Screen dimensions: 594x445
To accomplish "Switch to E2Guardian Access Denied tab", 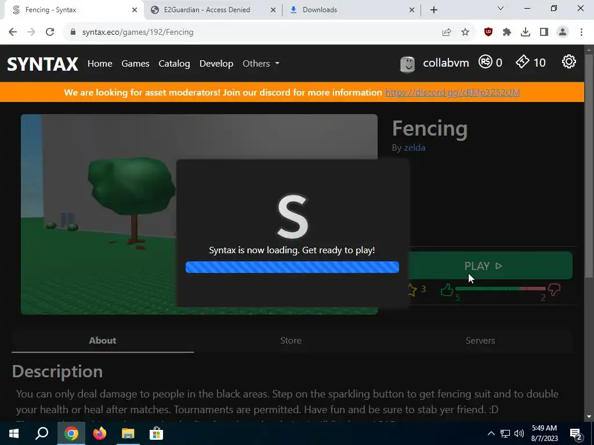I will 207,10.
